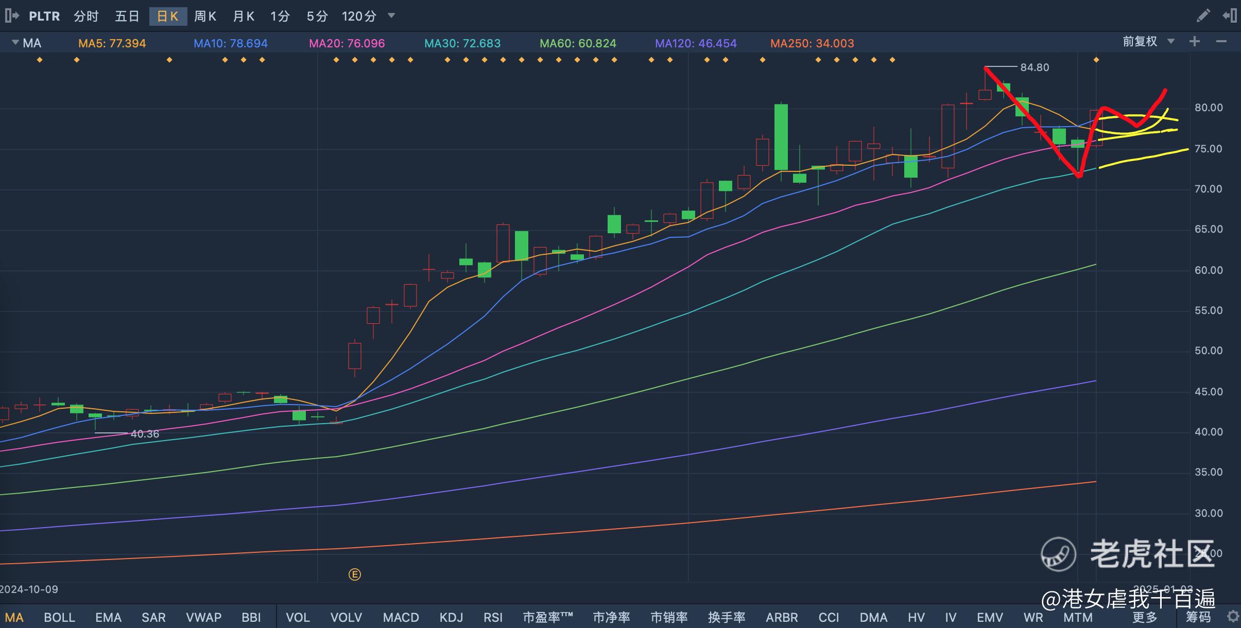Screen dimensions: 1241x628
Task: Select the 月K monthly chart tab
Action: [x=244, y=16]
